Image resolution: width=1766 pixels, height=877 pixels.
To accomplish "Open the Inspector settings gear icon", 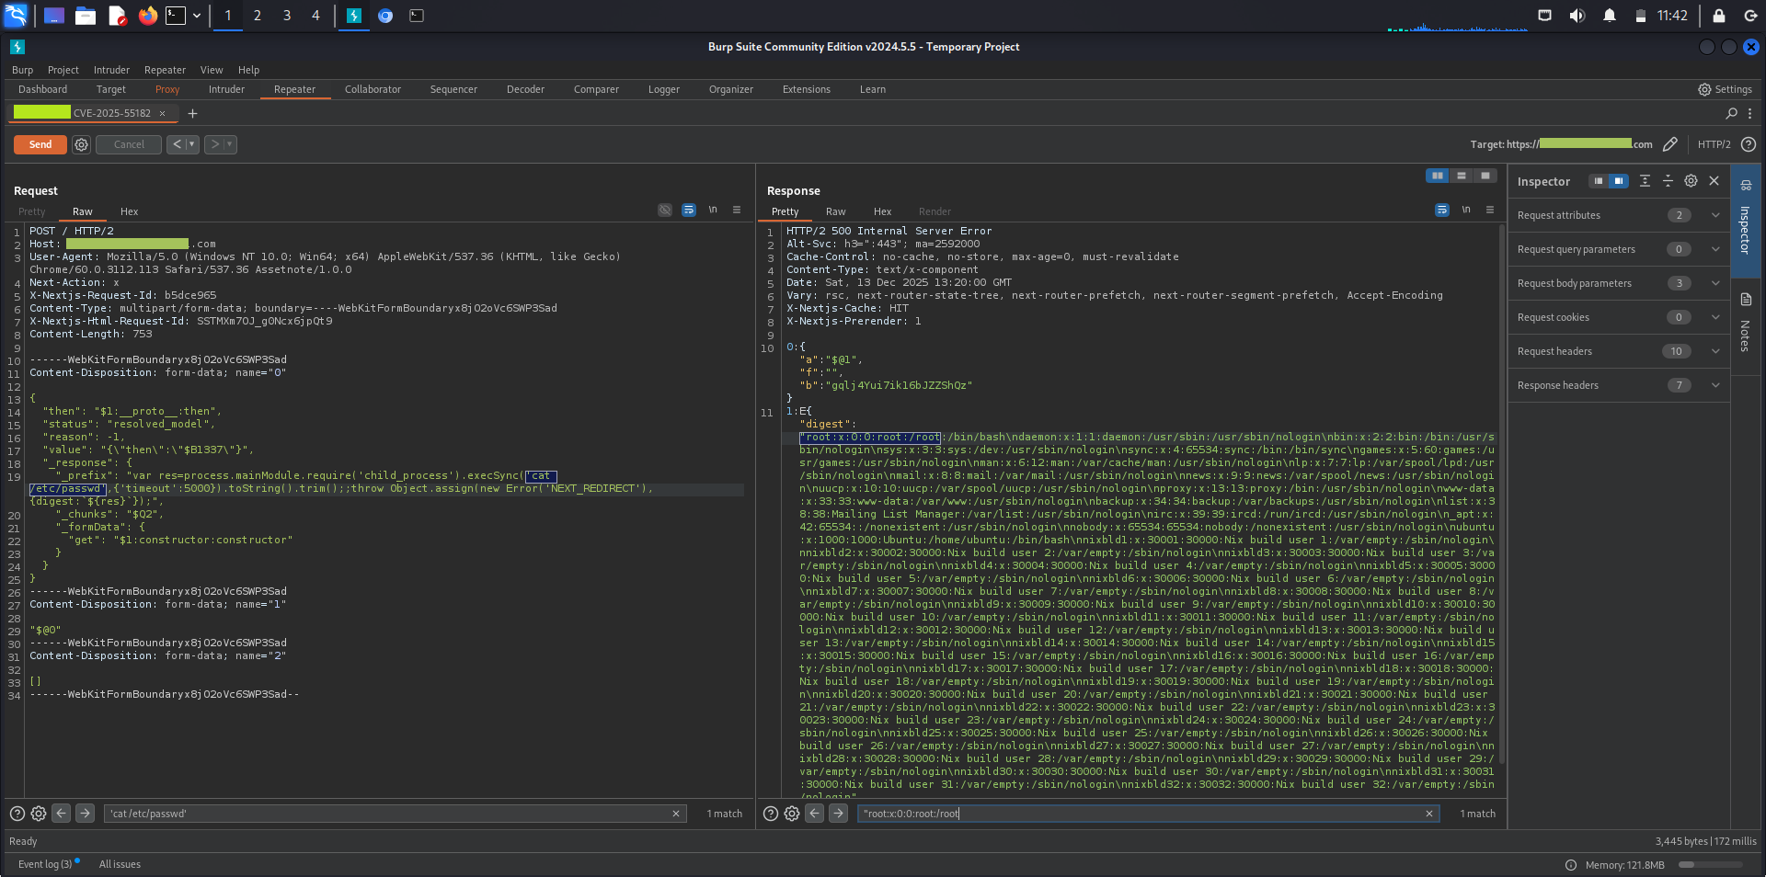I will tap(1691, 181).
